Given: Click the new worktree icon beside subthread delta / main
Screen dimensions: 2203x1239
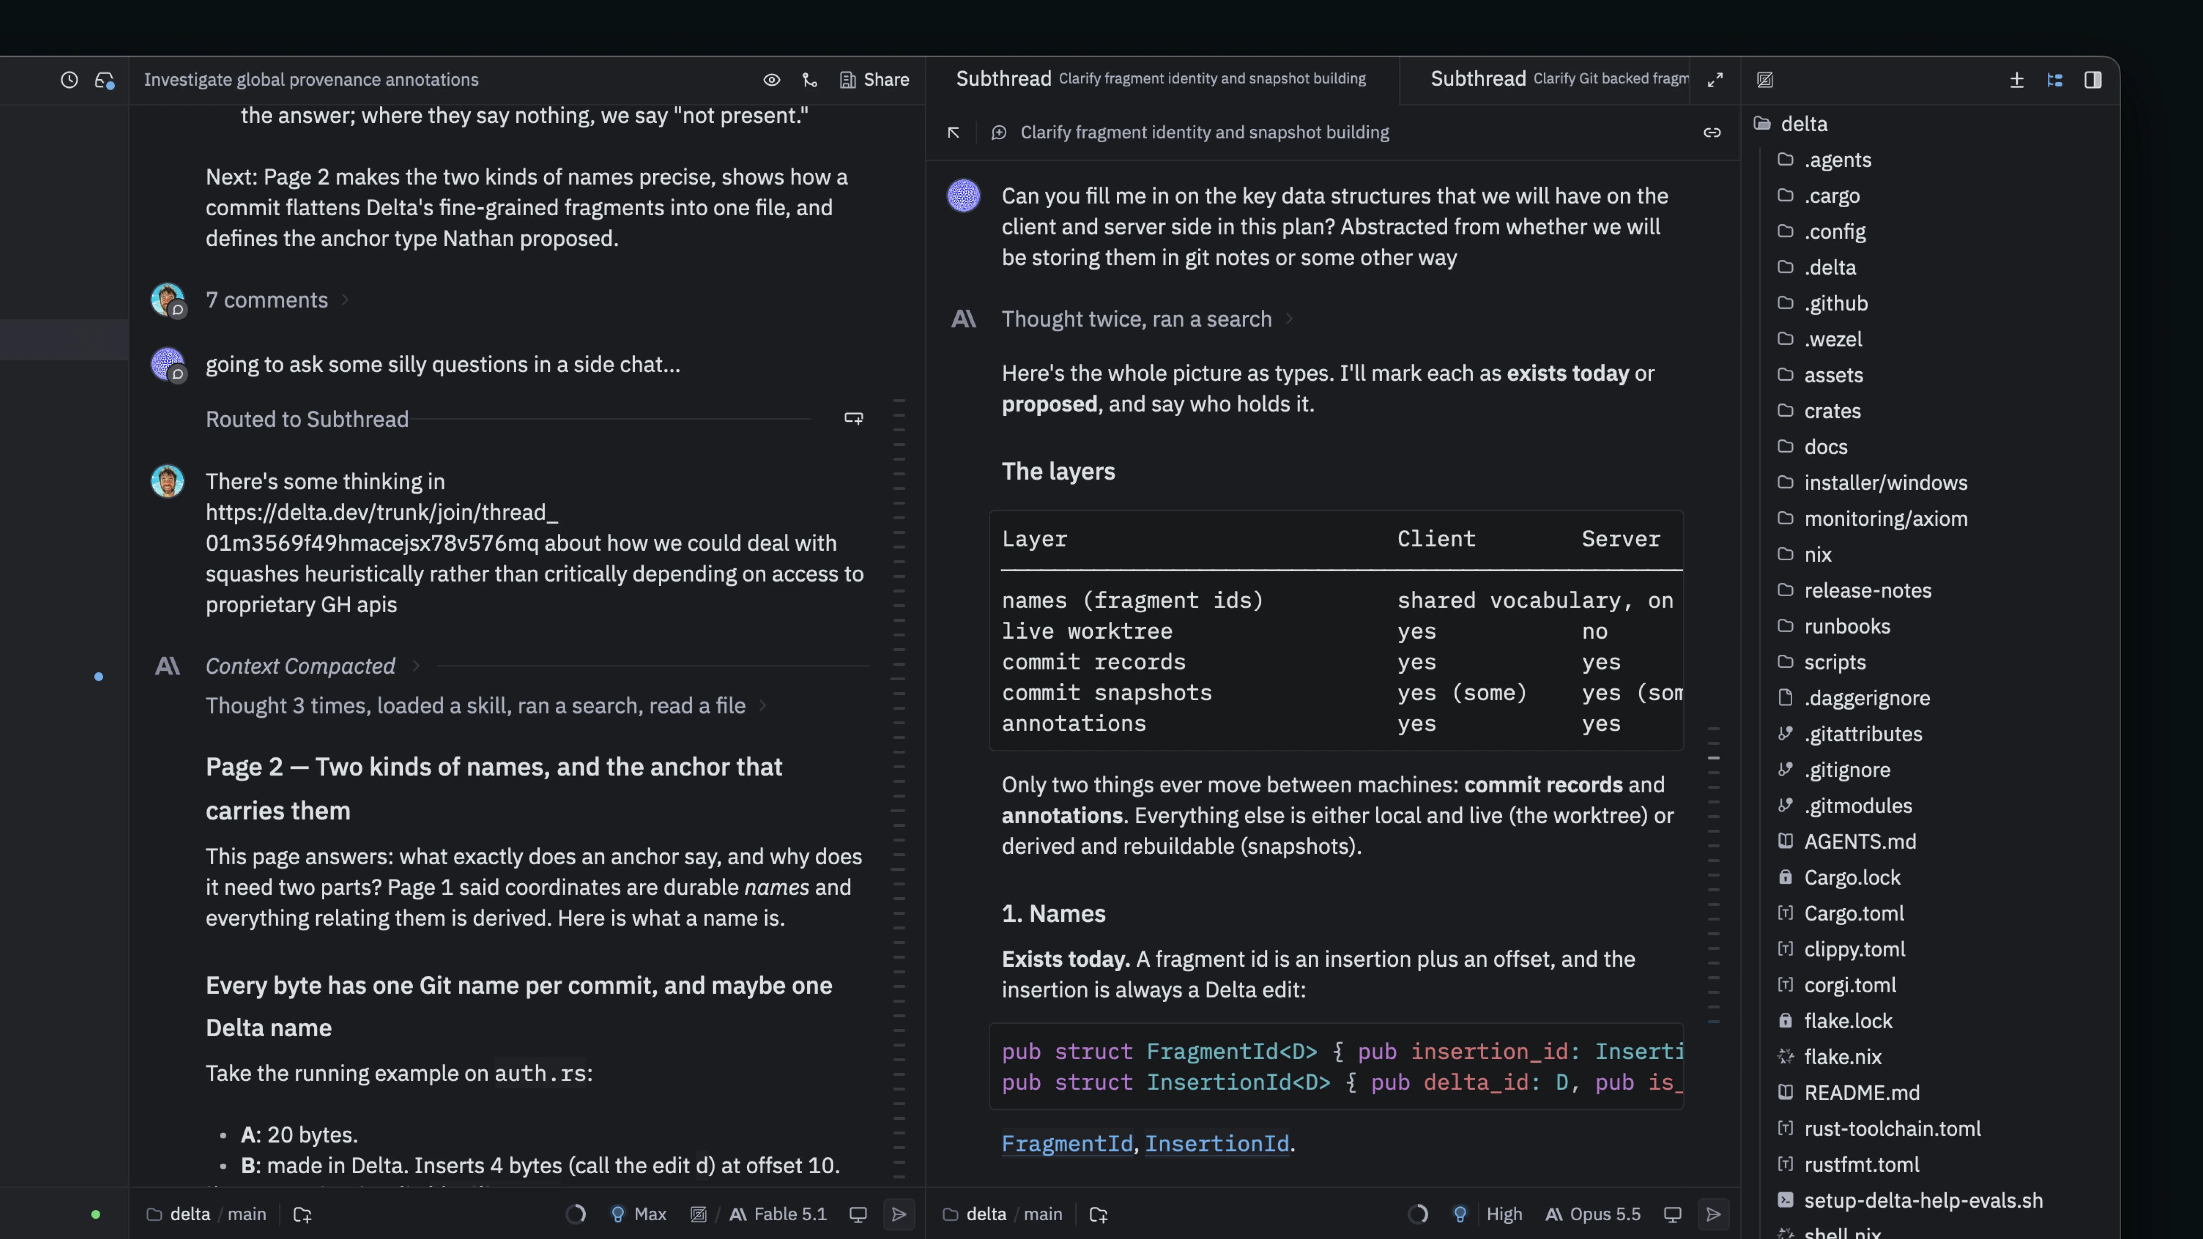Looking at the screenshot, I should point(1099,1214).
